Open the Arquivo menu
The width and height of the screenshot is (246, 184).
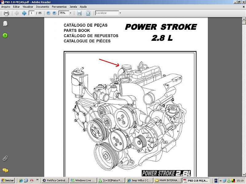[6, 7]
